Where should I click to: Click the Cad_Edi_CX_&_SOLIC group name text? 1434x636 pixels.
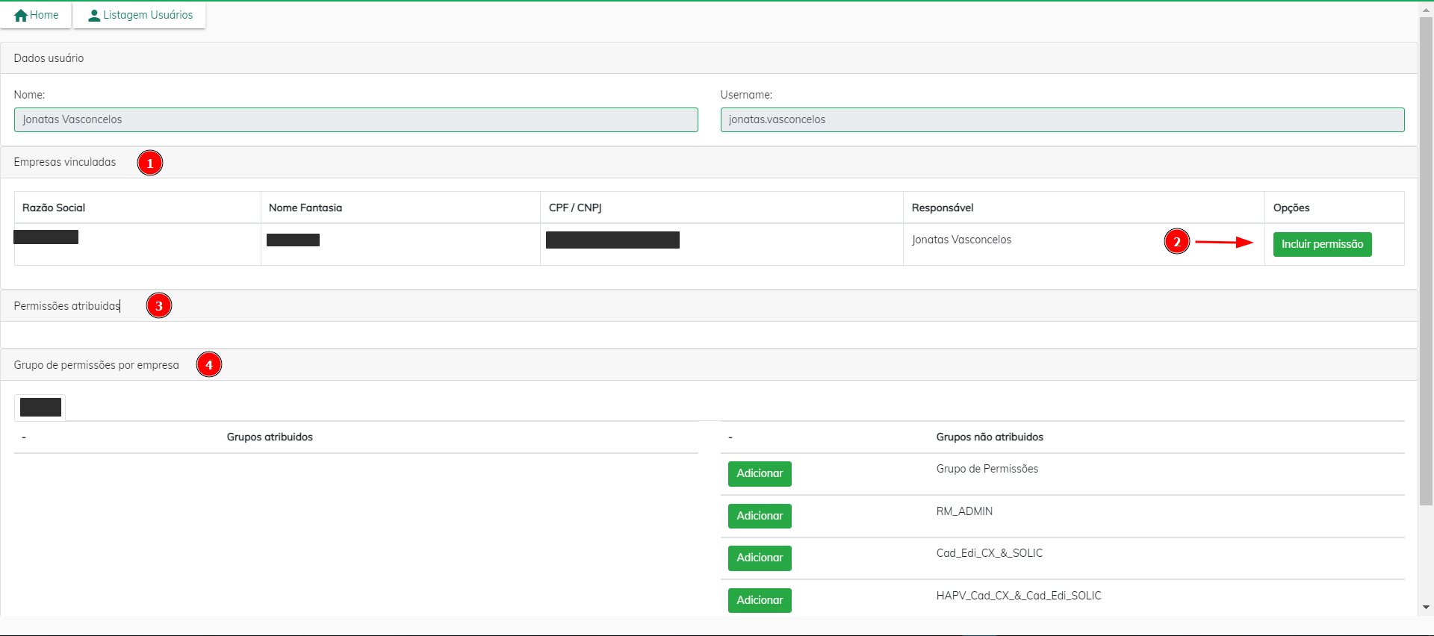(990, 553)
